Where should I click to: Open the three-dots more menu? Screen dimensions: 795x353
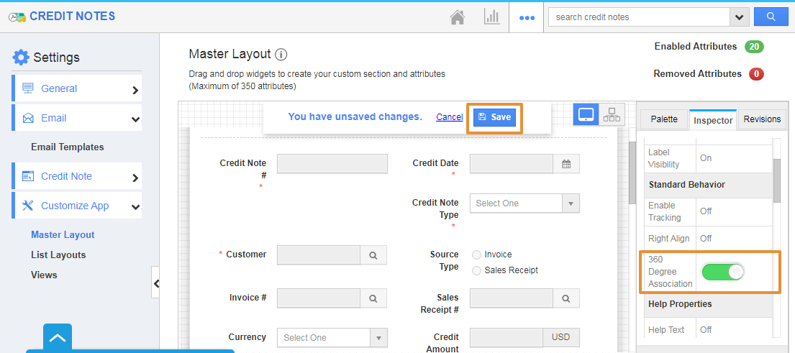pos(527,18)
